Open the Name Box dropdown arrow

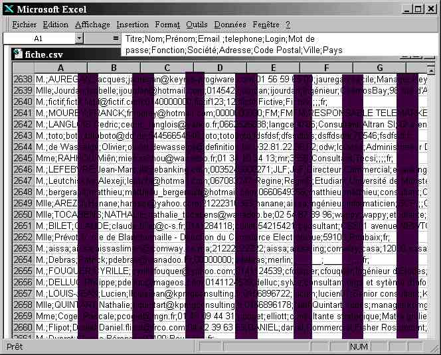[x=79, y=38]
